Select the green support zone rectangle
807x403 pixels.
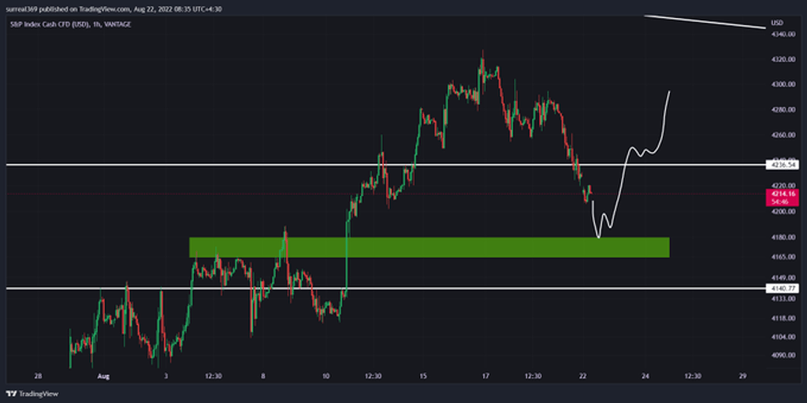click(x=429, y=247)
